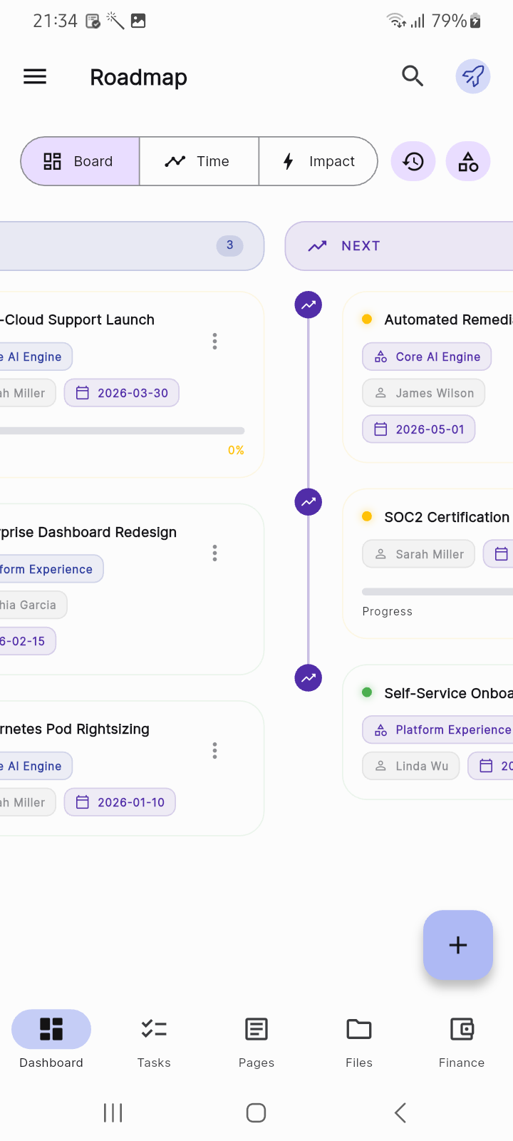Open the Finance section

[461, 1041]
